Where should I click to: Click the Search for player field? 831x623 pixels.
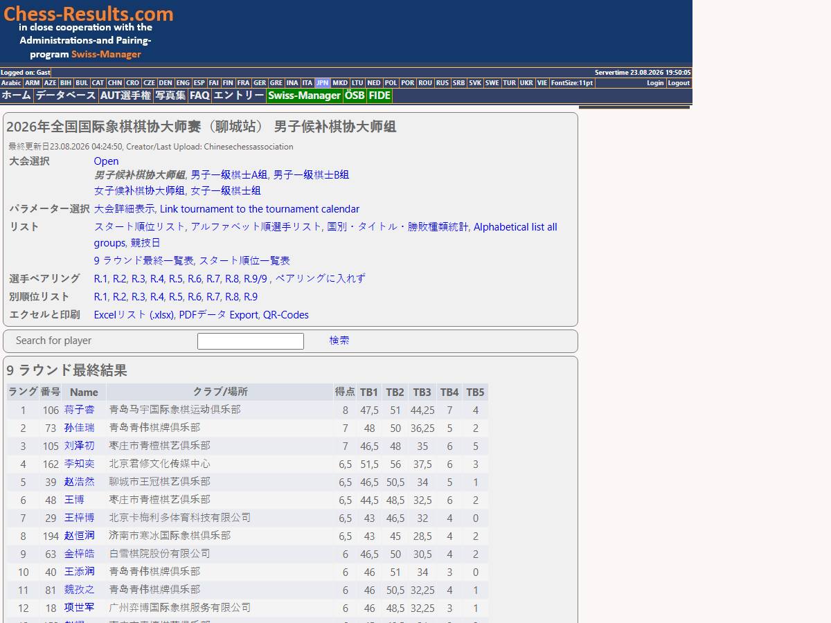click(x=251, y=341)
